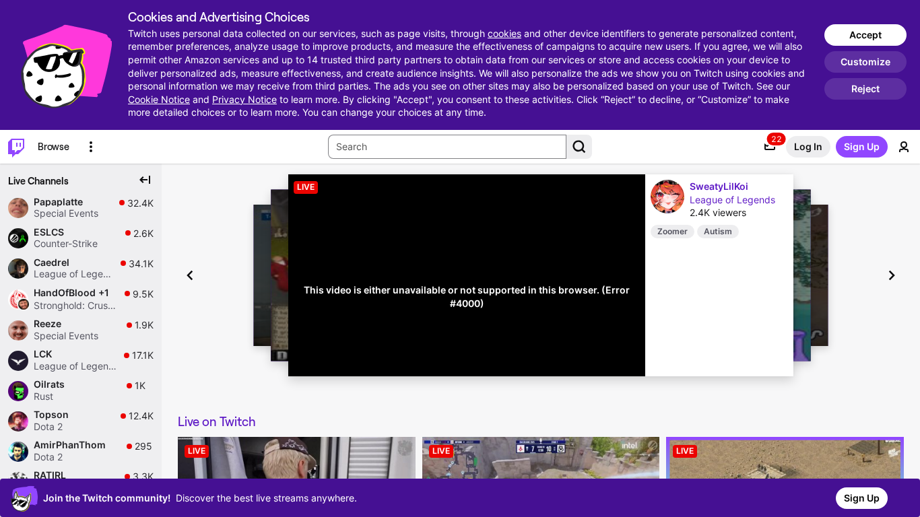This screenshot has height=517, width=920.
Task: Open Papaplatte's channel avatar
Action: 18,208
